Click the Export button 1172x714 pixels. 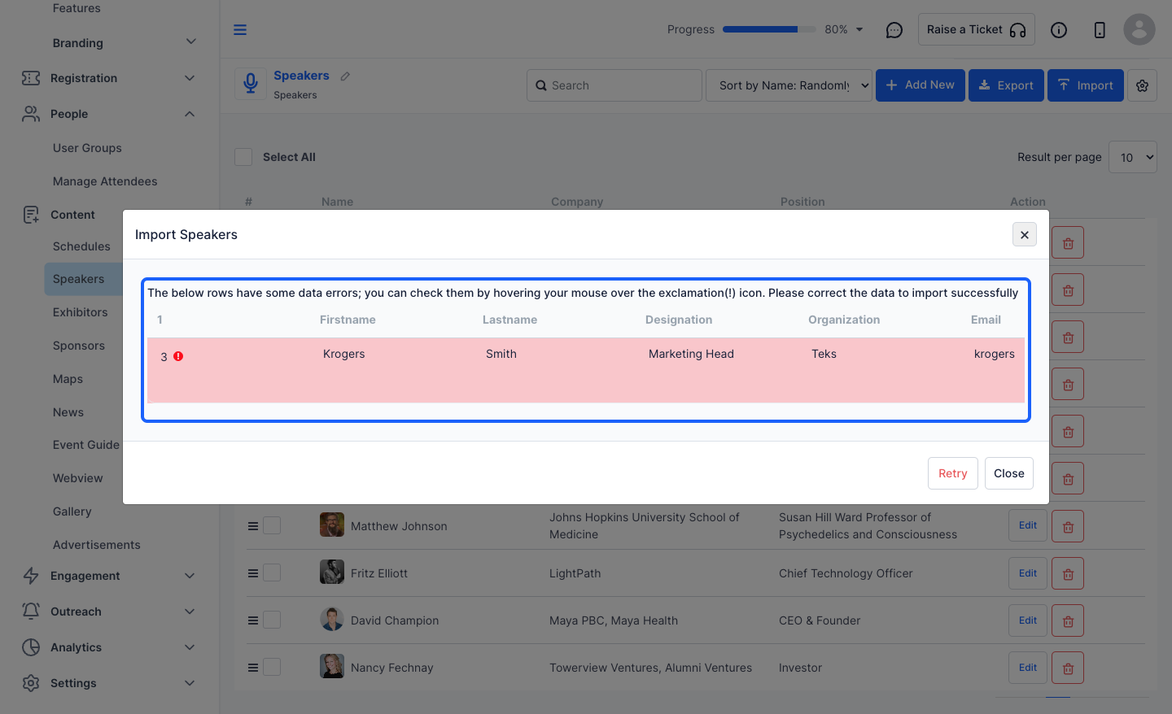pyautogui.click(x=1006, y=85)
